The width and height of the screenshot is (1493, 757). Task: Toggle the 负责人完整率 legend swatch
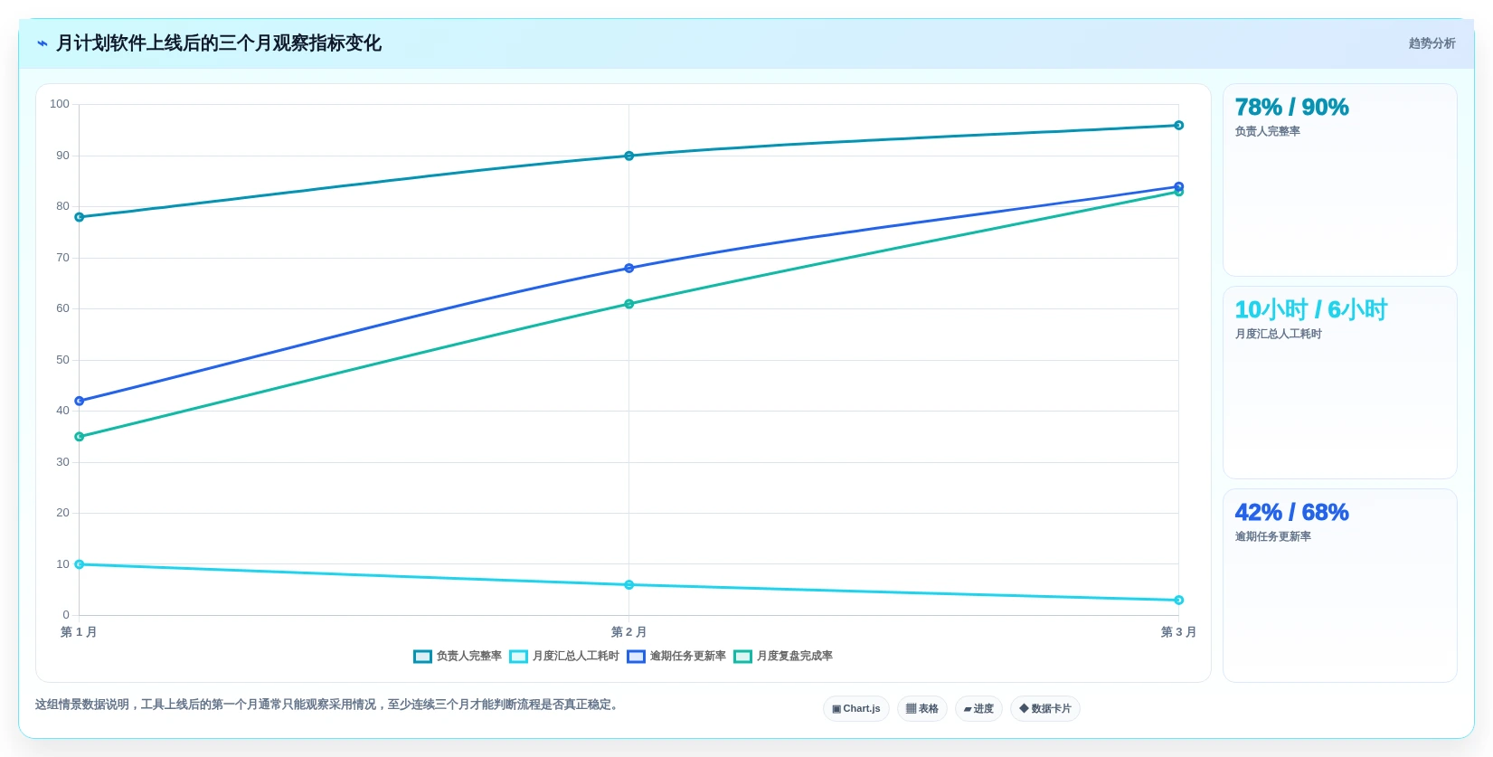(x=422, y=657)
